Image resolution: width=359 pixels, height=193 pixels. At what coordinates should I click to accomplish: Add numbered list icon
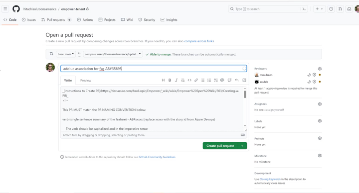click(209, 80)
